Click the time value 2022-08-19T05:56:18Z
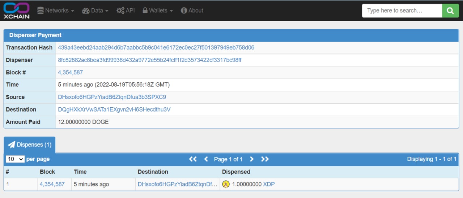The height and width of the screenshot is (198, 463). pos(126,85)
